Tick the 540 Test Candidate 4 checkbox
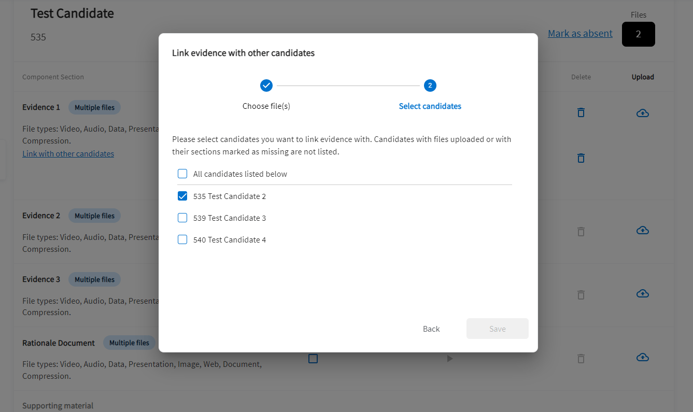 tap(182, 239)
